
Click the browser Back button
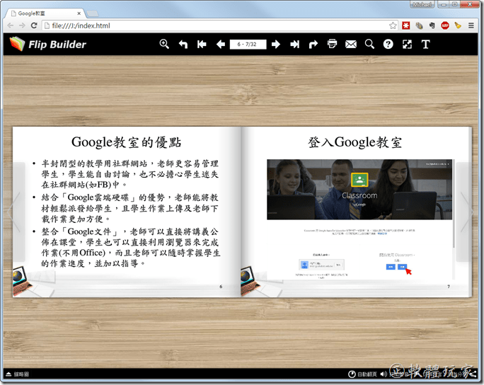tap(10, 25)
